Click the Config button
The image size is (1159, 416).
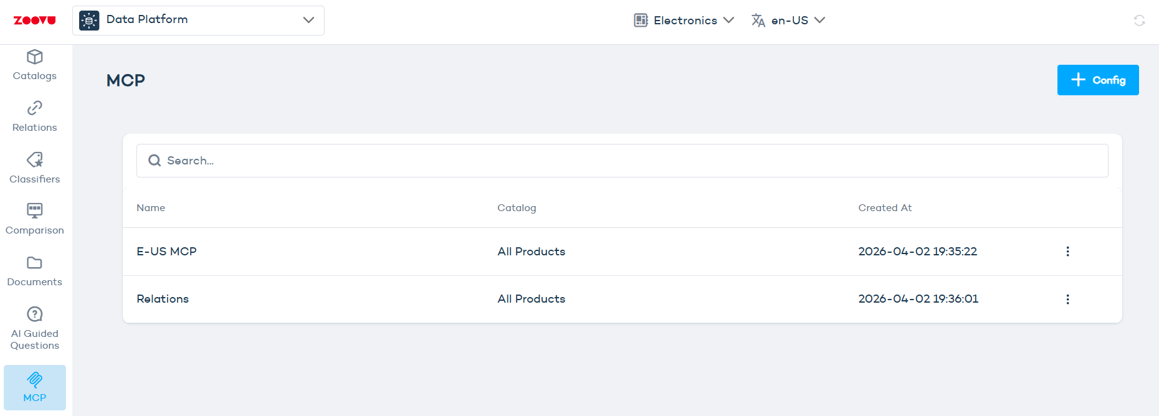coord(1097,80)
